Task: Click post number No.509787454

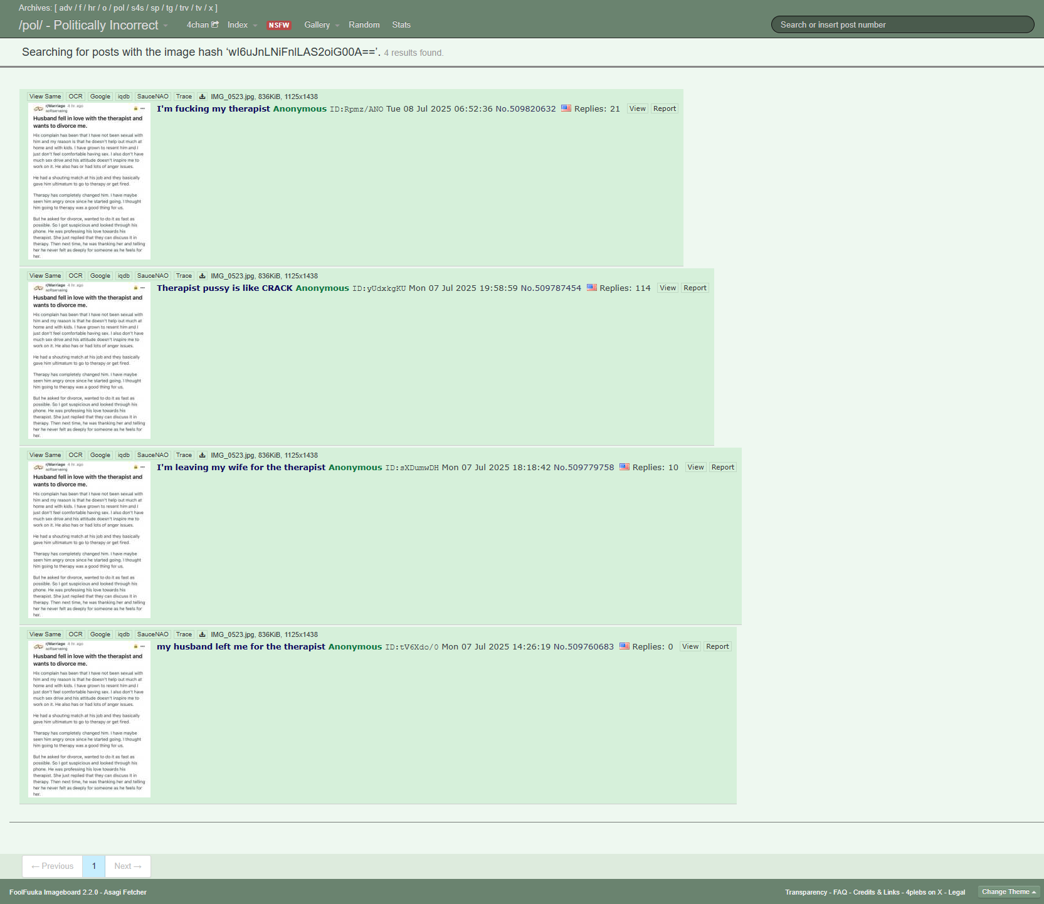Action: coord(551,288)
